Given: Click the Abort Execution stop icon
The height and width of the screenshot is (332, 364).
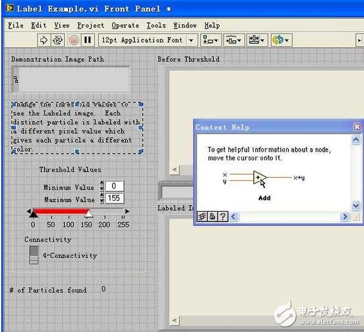Looking at the screenshot, I should point(74,40).
